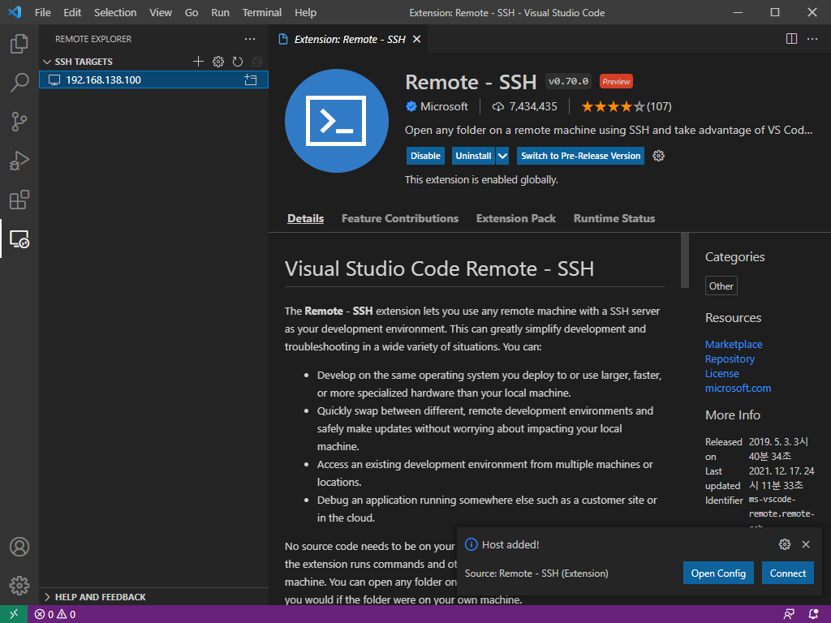Open the Terminal menu

[262, 12]
